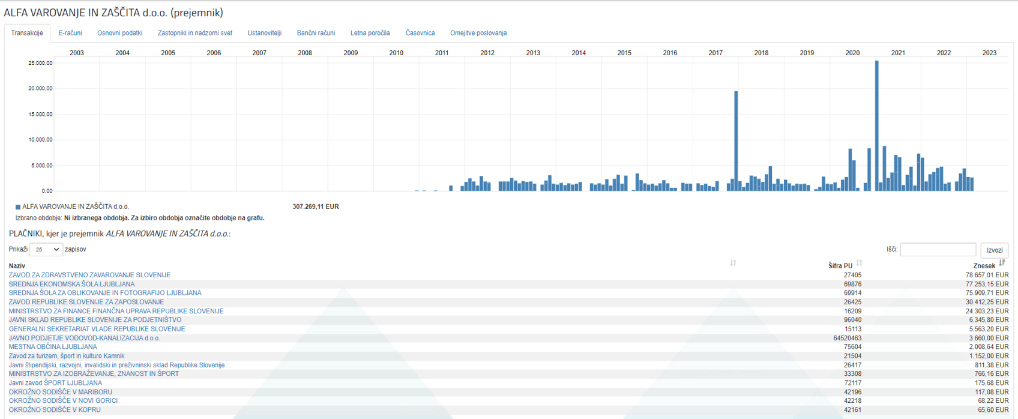Open MESTNA OBČINA LJUBLJANA payer link
Image resolution: width=1018 pixels, height=419 pixels.
(53, 347)
